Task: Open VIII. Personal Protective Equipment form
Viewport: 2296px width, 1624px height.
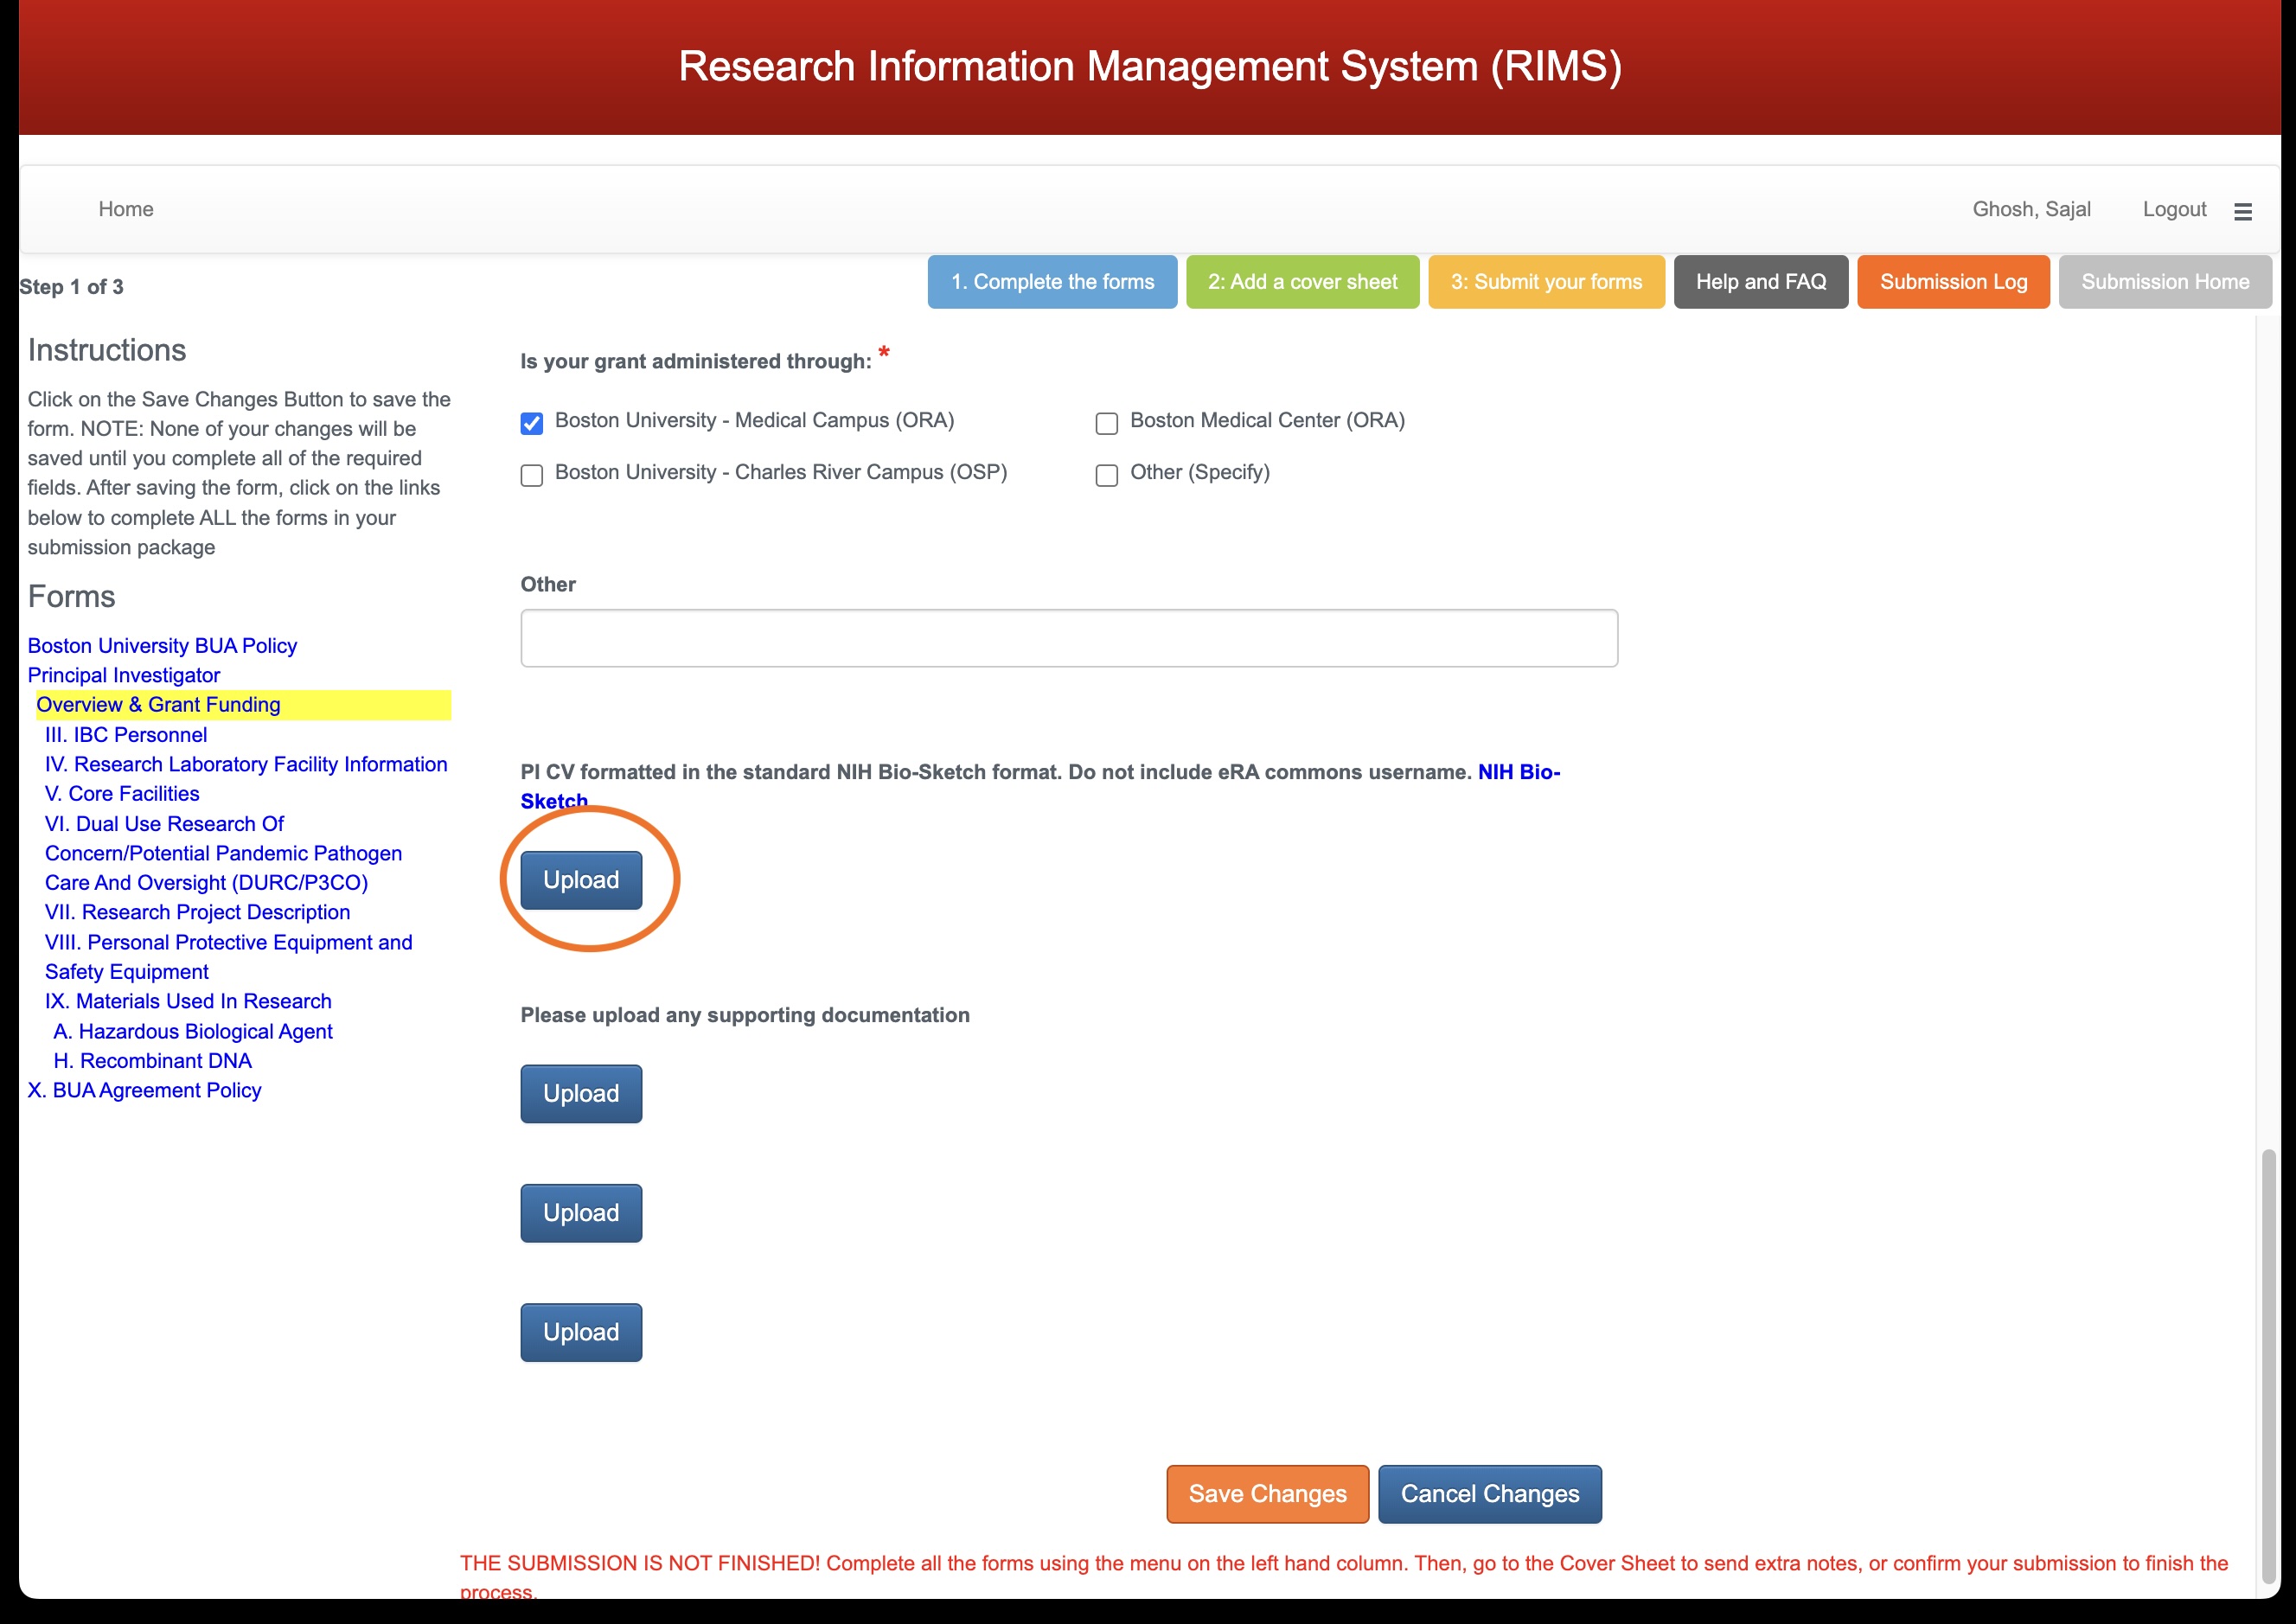Action: click(229, 957)
